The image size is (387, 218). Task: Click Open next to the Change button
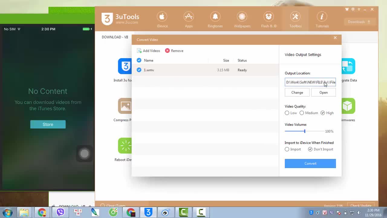[x=324, y=92]
